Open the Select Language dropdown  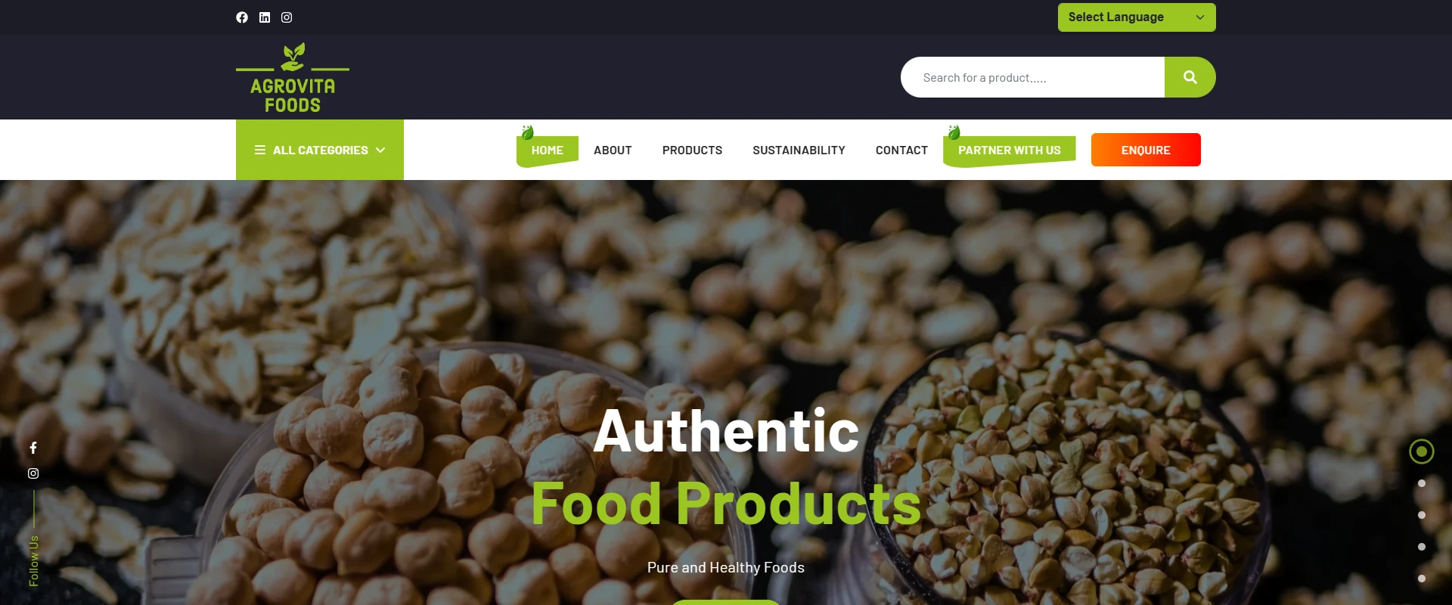pos(1137,17)
